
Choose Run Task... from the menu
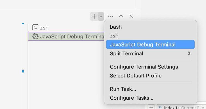[123, 89]
